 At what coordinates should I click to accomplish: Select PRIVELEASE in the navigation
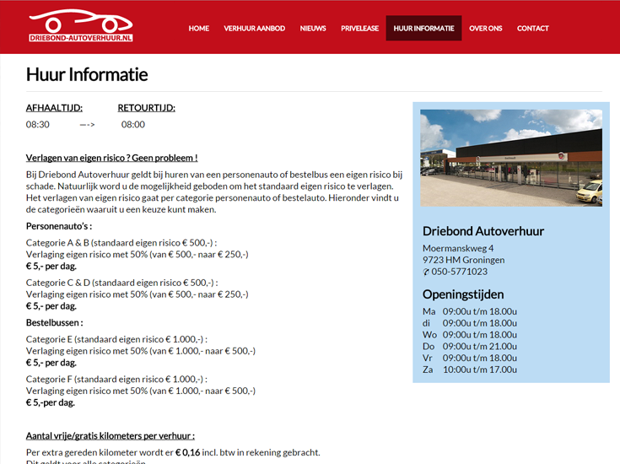click(359, 29)
